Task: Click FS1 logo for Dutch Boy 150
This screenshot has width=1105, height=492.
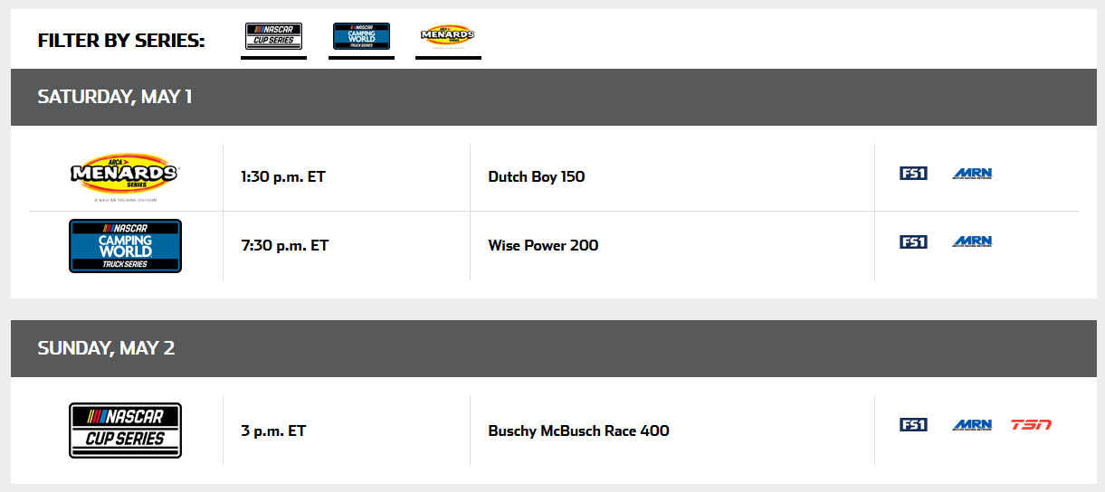Action: (913, 173)
